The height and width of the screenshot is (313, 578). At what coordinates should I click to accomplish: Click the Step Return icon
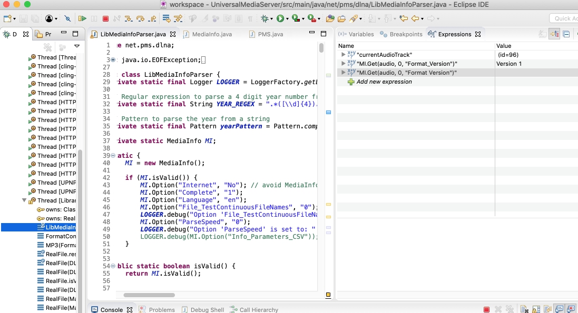tap(152, 18)
